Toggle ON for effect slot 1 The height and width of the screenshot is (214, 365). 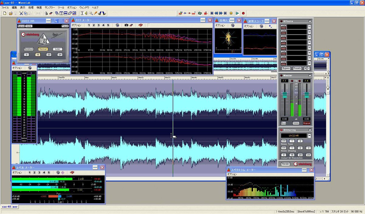(283, 26)
